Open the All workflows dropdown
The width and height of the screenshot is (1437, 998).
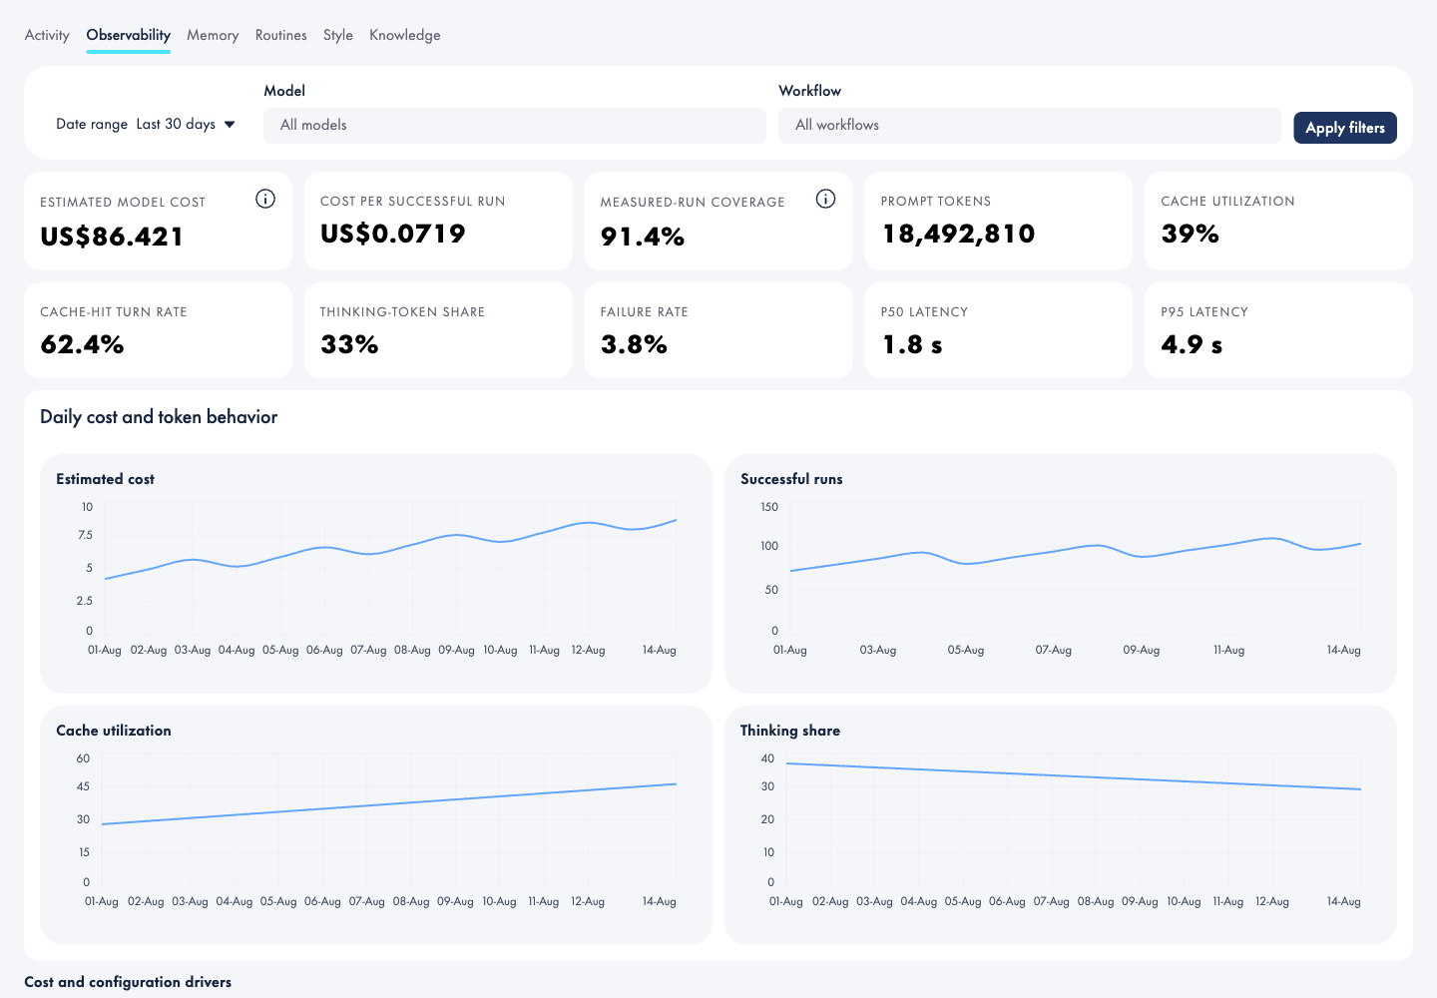pyautogui.click(x=1030, y=126)
